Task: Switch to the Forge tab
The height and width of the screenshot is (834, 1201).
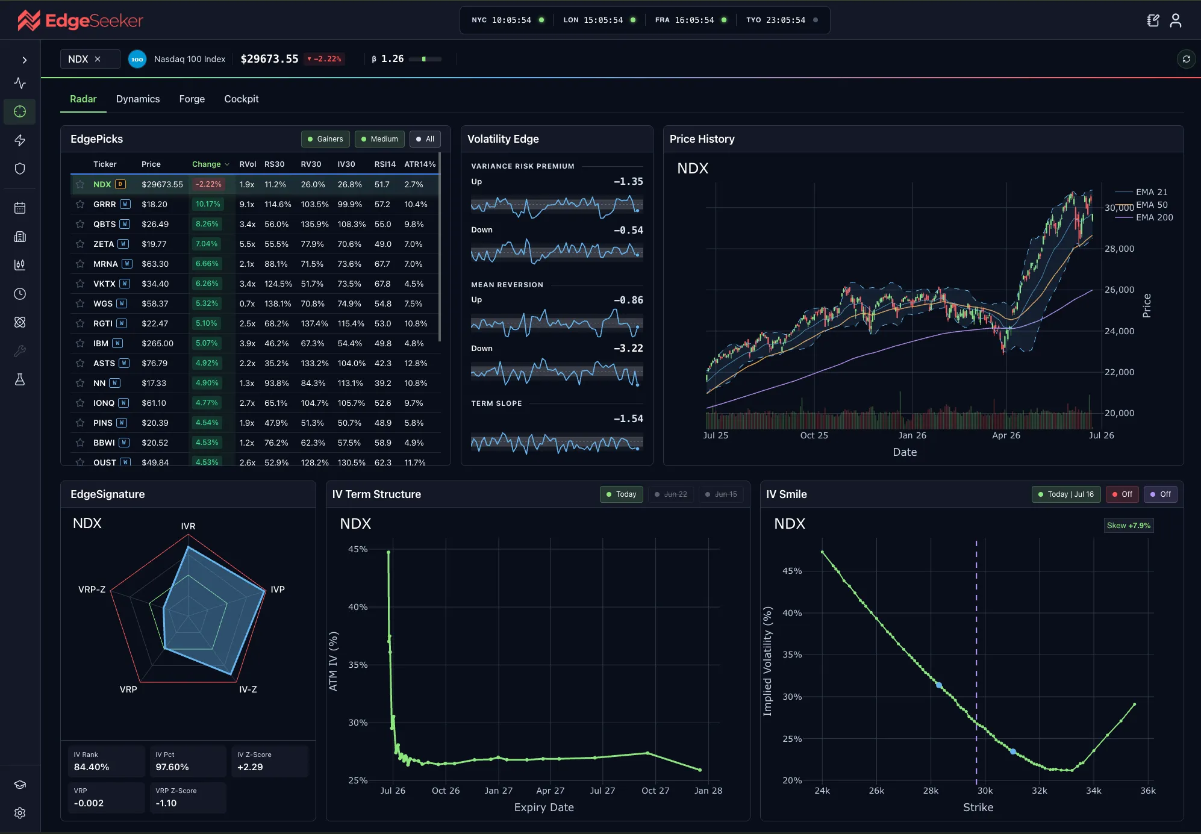Action: click(192, 99)
